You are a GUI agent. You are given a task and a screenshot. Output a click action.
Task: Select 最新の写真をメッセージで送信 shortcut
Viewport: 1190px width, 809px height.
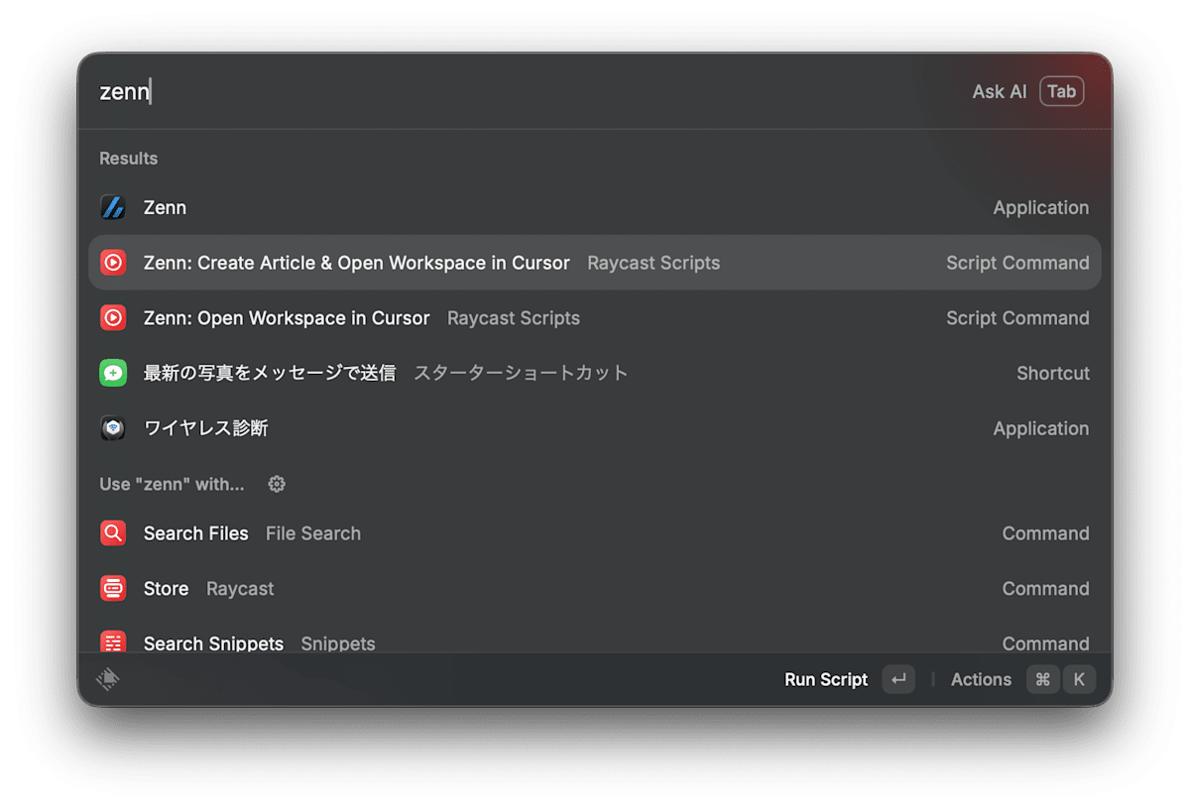595,373
